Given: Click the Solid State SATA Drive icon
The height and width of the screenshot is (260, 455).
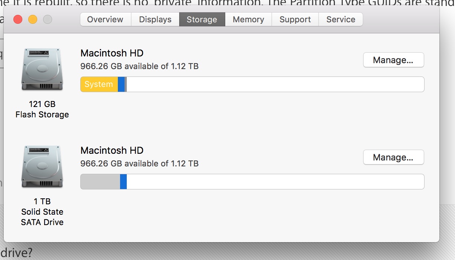Looking at the screenshot, I should coord(42,167).
